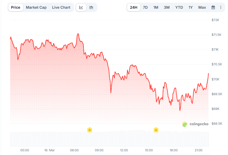Open the three-dot more options menu
The image size is (228, 155).
click(221, 7)
